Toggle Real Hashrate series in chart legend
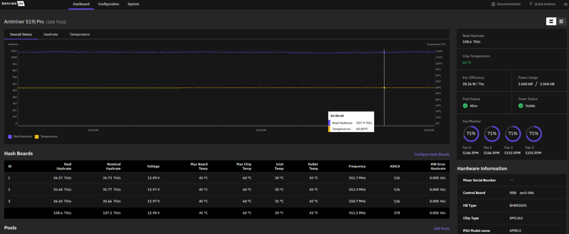The width and height of the screenshot is (569, 234). tap(20, 136)
